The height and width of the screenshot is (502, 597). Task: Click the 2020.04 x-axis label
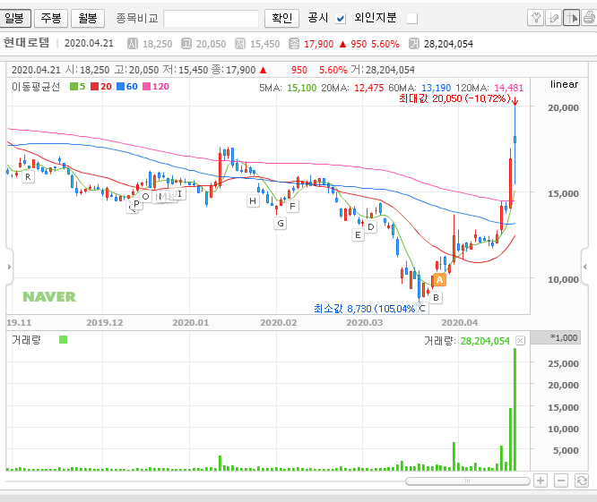459,323
